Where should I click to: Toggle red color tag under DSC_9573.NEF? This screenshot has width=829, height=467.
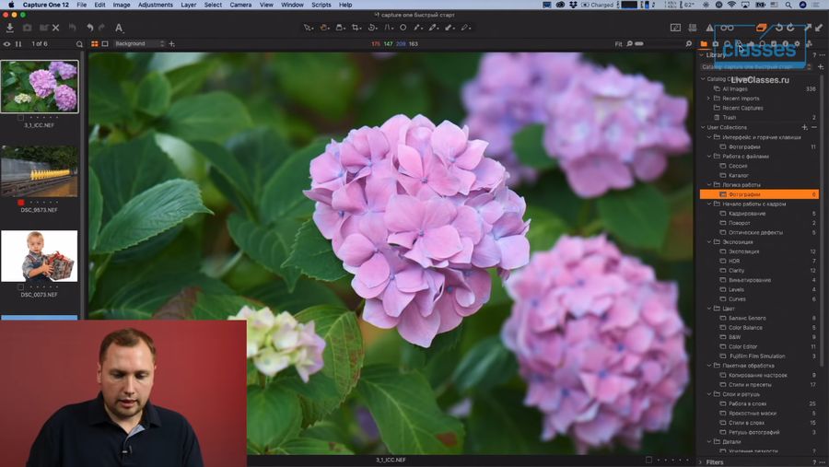pos(20,202)
